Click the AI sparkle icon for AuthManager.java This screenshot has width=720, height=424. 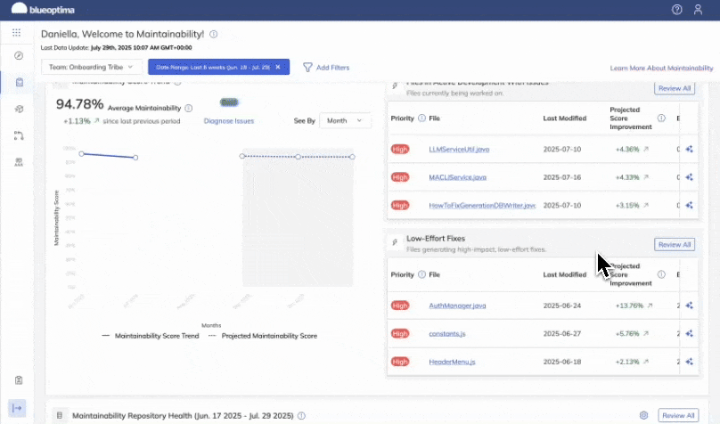[x=689, y=306]
